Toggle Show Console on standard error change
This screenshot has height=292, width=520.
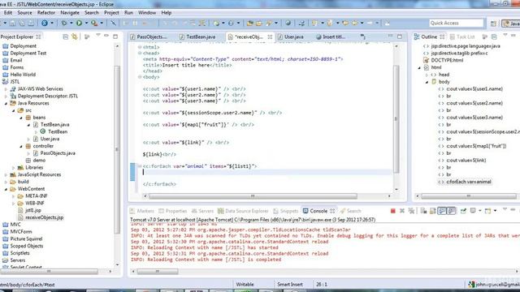tap(451, 211)
